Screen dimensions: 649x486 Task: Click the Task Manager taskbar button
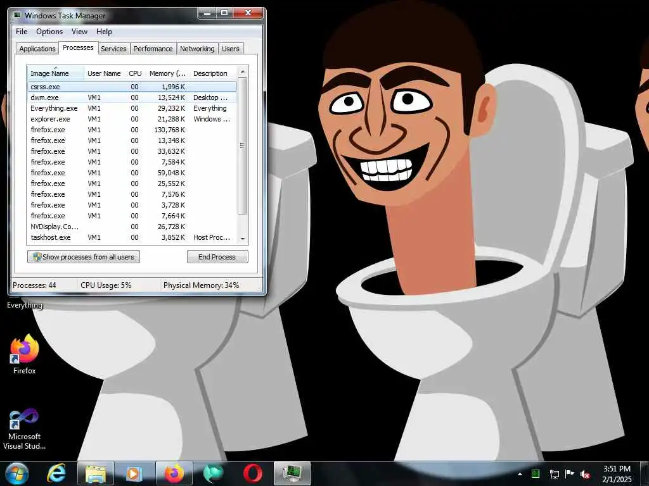(292, 473)
